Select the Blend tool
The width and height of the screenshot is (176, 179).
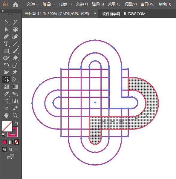point(15,94)
